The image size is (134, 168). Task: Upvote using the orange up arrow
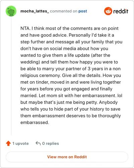8,143
